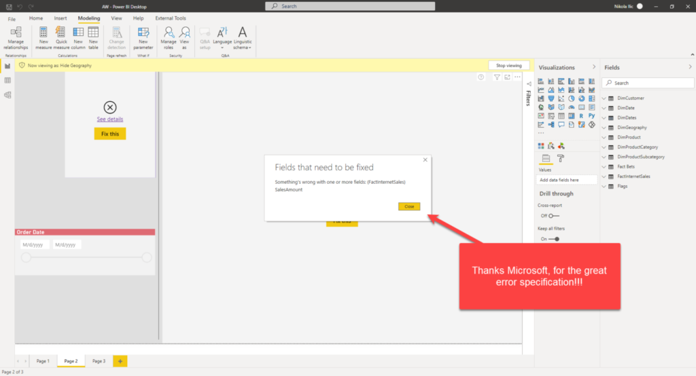This screenshot has width=696, height=376.
Task: Expand the DimGeography table
Action: tap(604, 128)
